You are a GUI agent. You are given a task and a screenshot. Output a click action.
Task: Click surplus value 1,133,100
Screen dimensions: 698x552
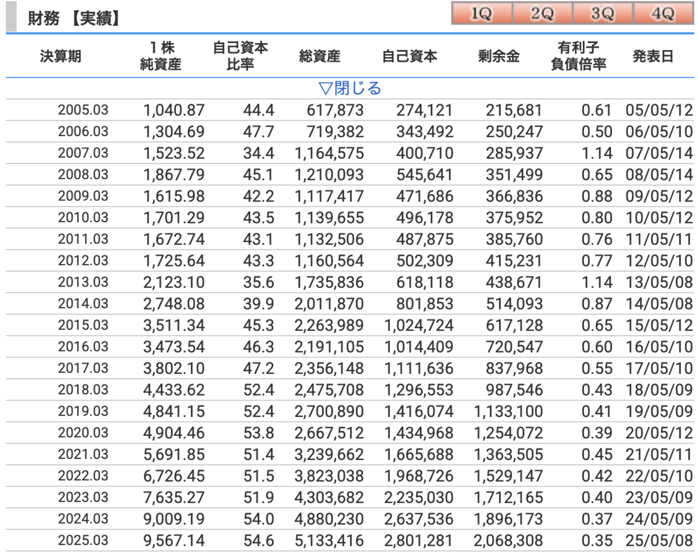508,411
